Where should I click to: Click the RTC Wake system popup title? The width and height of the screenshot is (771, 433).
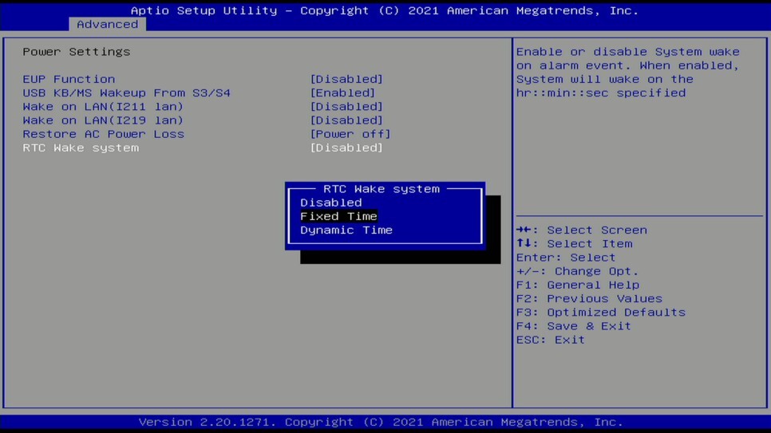pyautogui.click(x=381, y=189)
